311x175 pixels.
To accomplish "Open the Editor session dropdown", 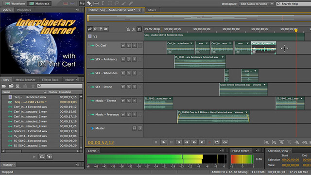I will (139, 10).
